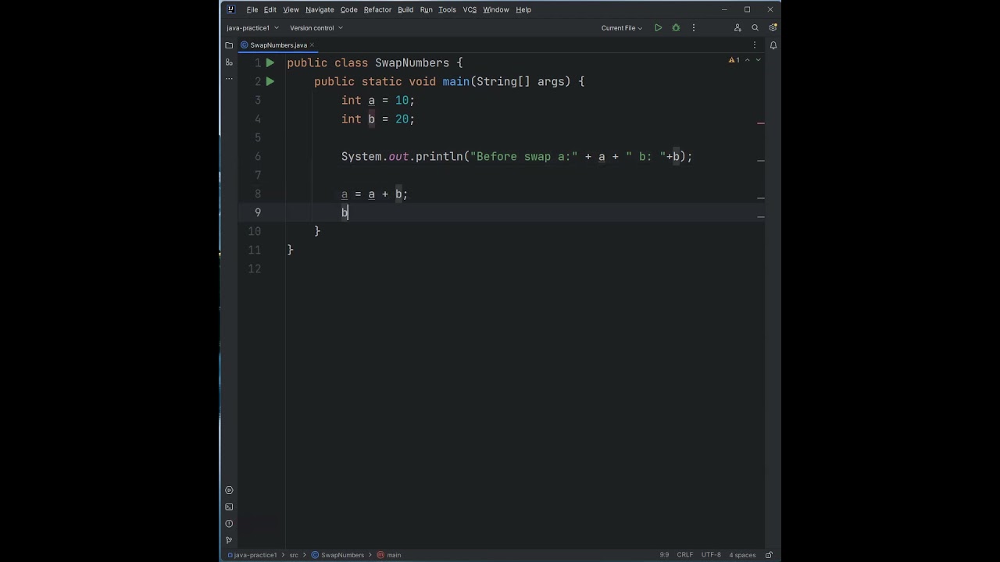1000x562 pixels.
Task: Click the main method name in code
Action: (x=455, y=81)
